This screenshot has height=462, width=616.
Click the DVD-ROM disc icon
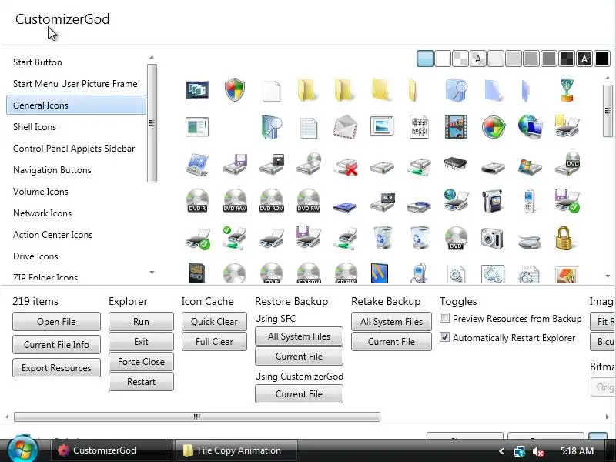(272, 201)
